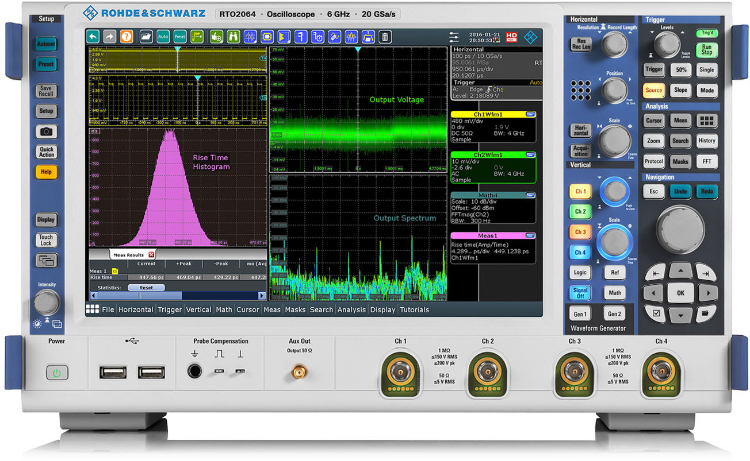
Task: Adjust the Intensity control knob
Action: [46, 300]
